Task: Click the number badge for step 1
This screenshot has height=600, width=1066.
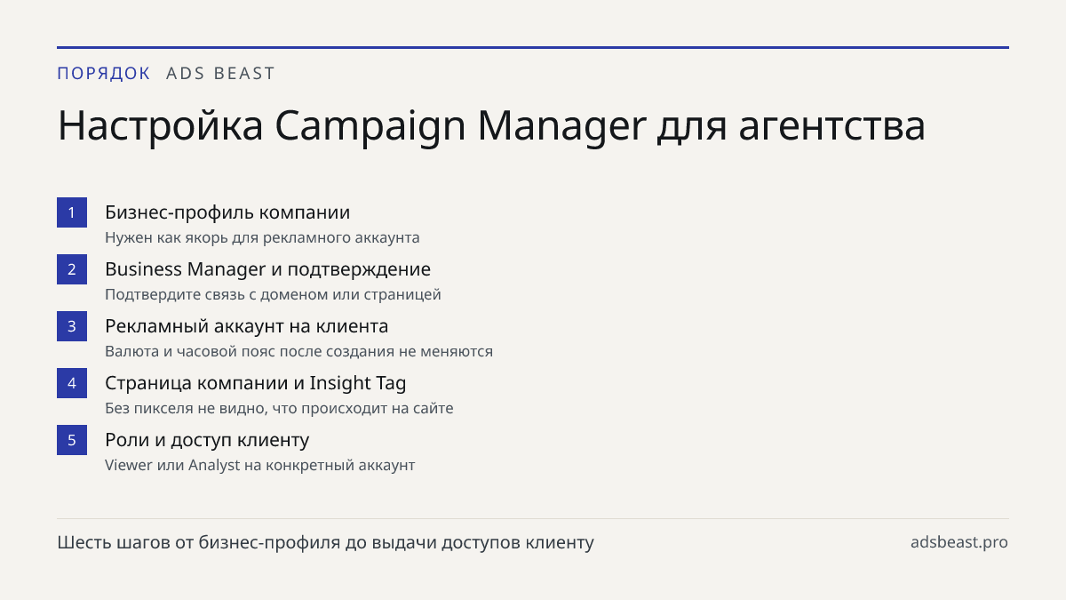Action: pos(72,212)
